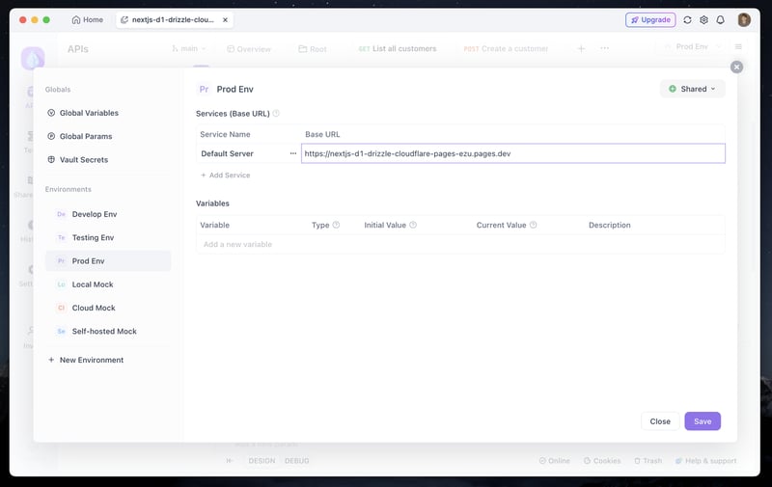
Task: Click the Base URL input field
Action: click(513, 153)
